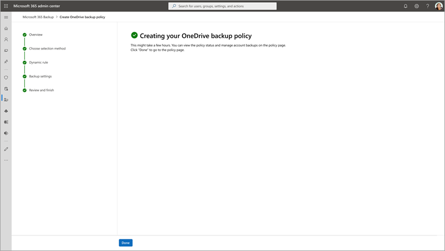Viewport: 445px width, 251px height.
Task: Open the help question mark icon
Action: pos(427,6)
